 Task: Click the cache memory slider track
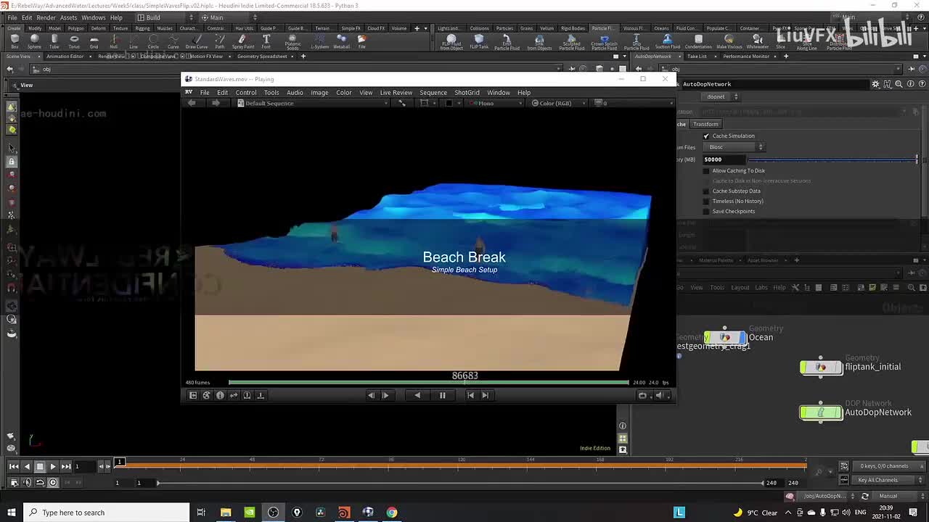coord(831,159)
